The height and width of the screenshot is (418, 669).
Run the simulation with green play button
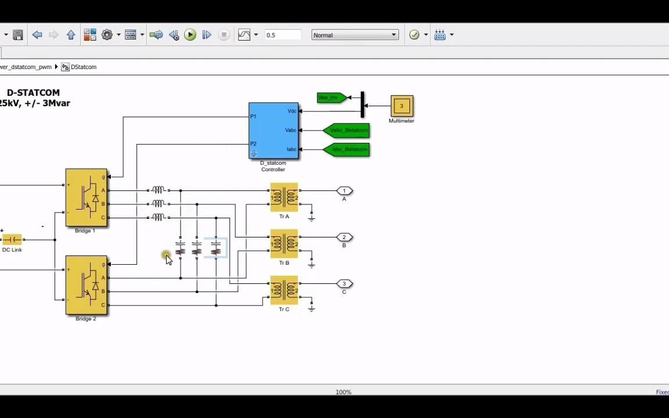(x=190, y=35)
